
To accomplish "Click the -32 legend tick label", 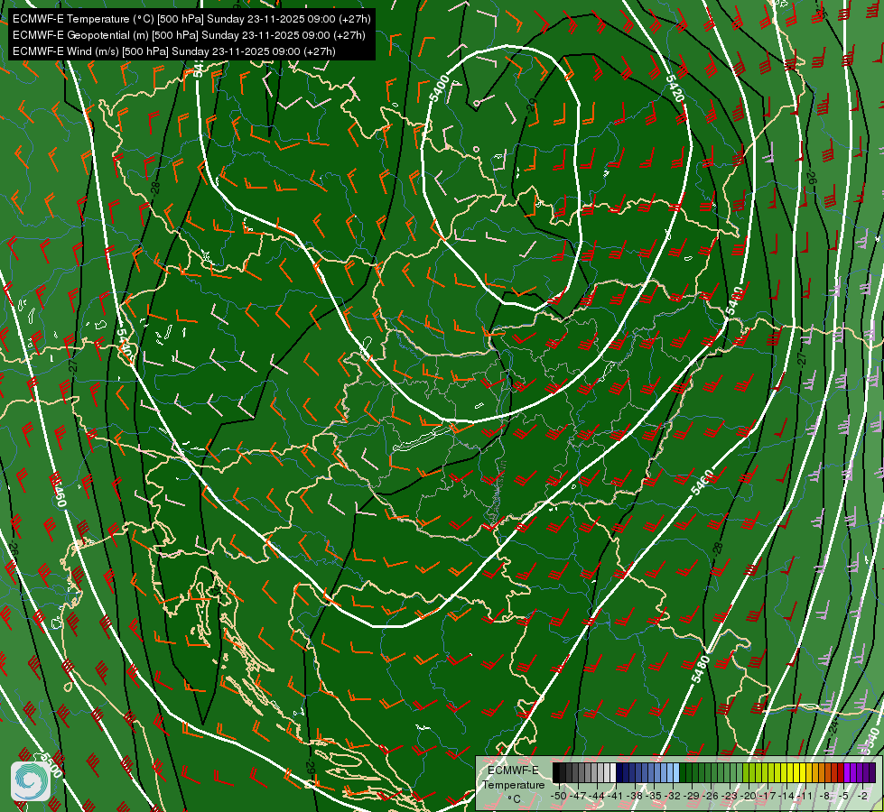I will tap(673, 796).
